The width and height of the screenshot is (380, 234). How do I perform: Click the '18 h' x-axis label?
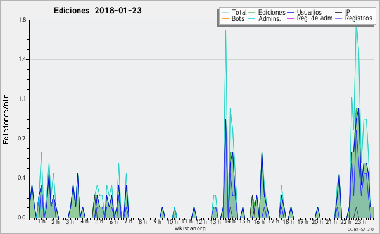click(288, 221)
